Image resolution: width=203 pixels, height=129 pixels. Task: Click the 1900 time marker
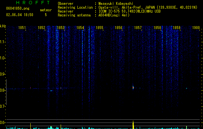196,28
